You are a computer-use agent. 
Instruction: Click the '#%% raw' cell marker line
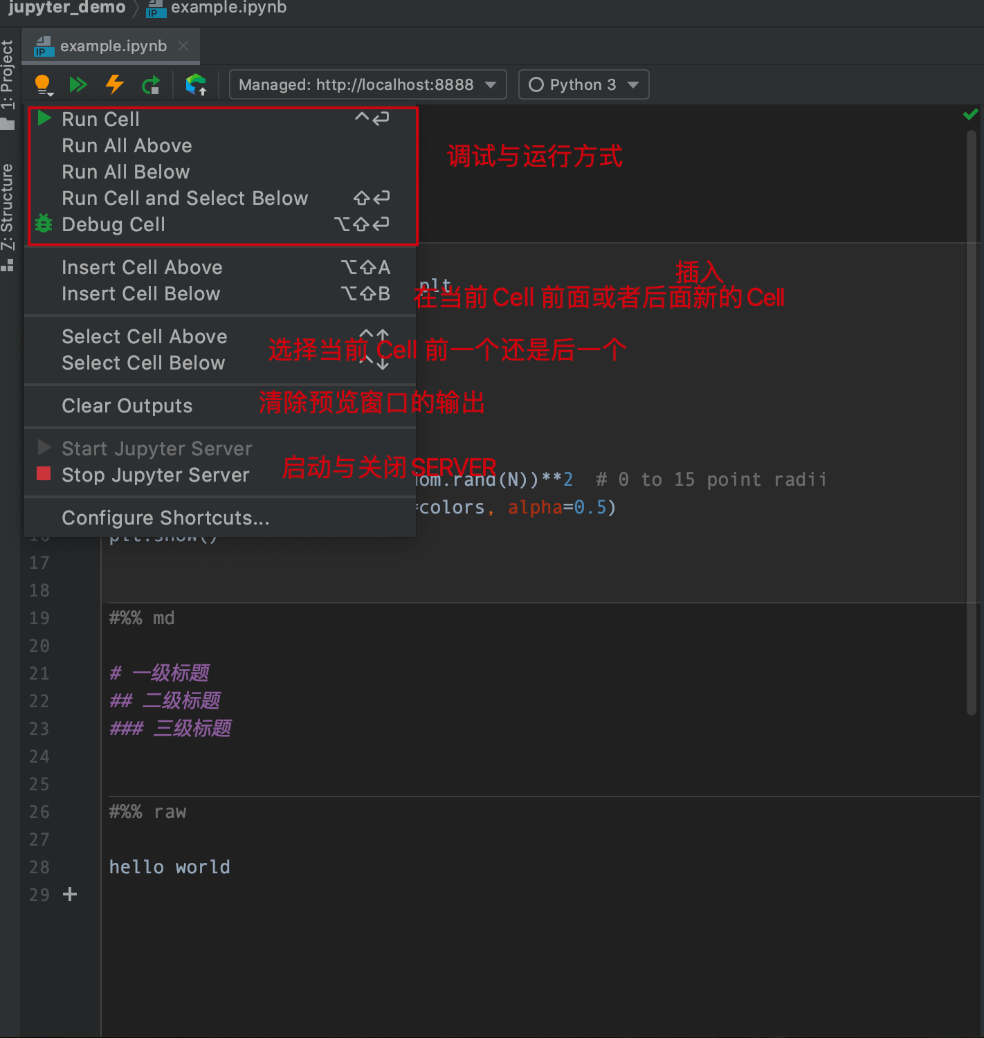[147, 812]
